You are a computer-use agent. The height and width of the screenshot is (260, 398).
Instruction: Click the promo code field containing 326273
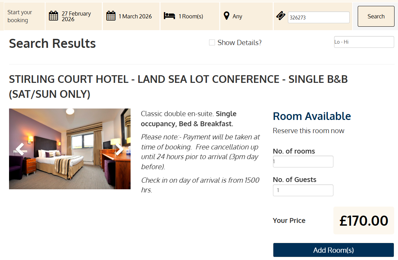(318, 17)
